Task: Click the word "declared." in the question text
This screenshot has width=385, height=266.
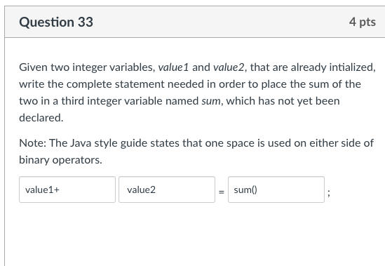Action: 41,118
